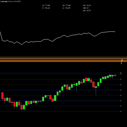Click the high value H: 77.03
This screenshot has height=127, width=127.
(67, 6)
